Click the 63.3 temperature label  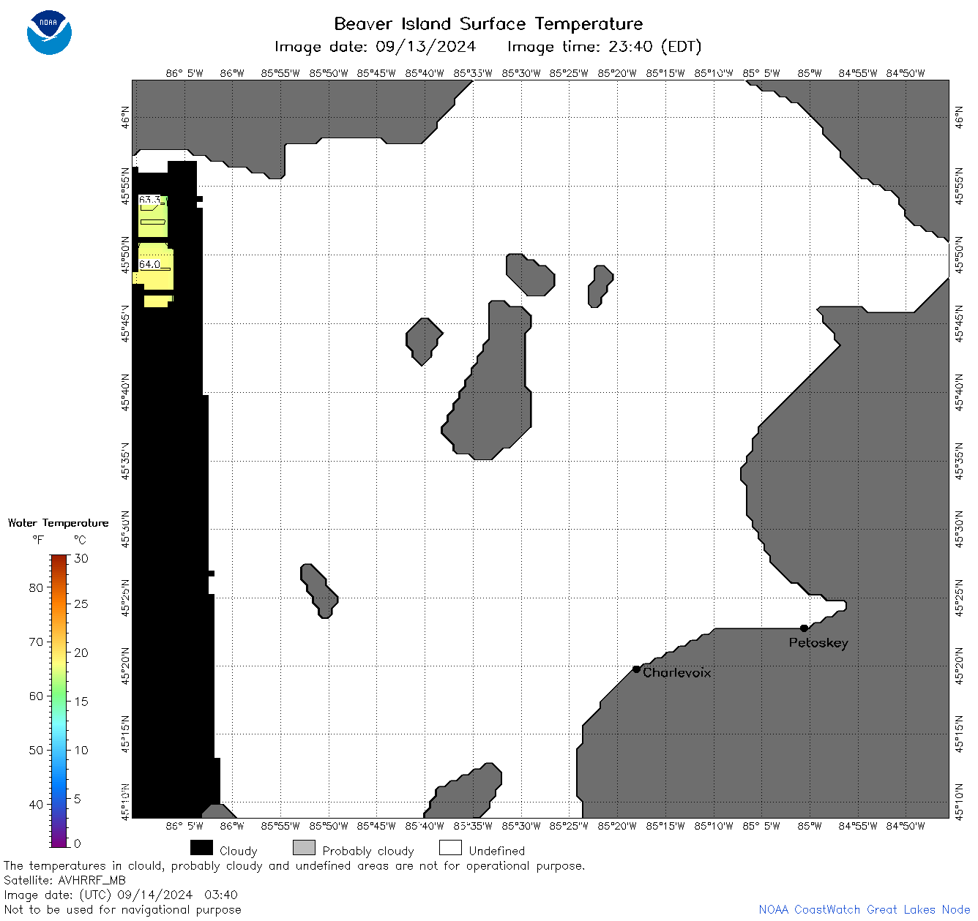point(149,200)
